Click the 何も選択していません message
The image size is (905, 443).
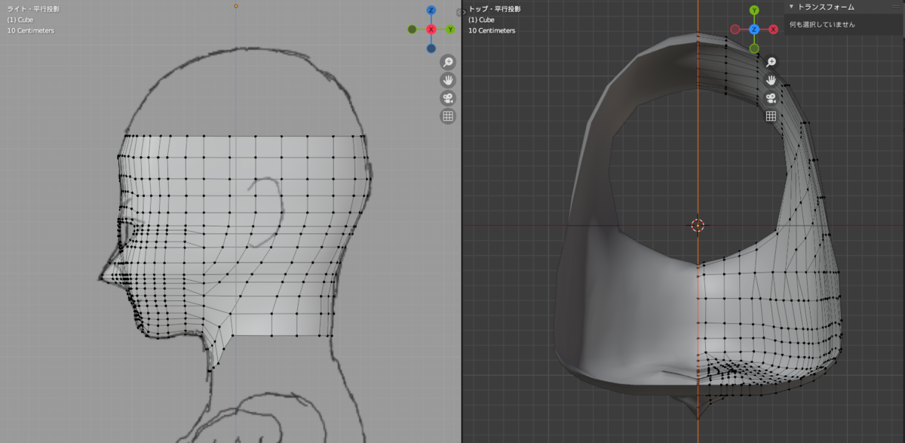[822, 25]
